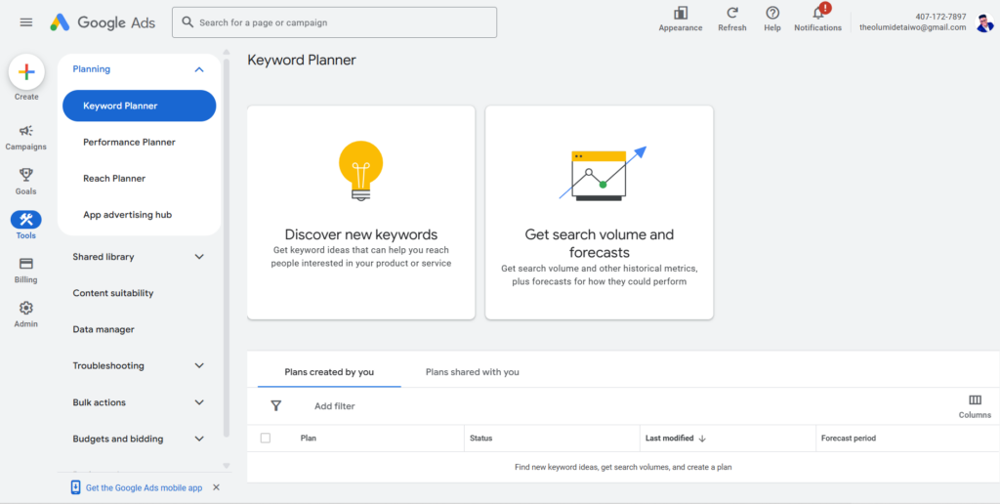The image size is (1000, 504).
Task: Open the Discover new keywords card
Action: 360,212
